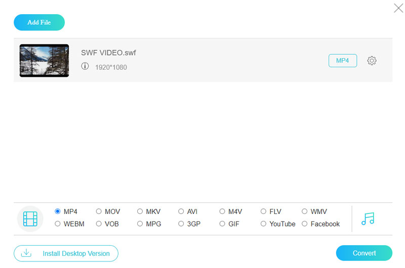Click the Add File button
This screenshot has height=268, width=405.
tap(39, 22)
